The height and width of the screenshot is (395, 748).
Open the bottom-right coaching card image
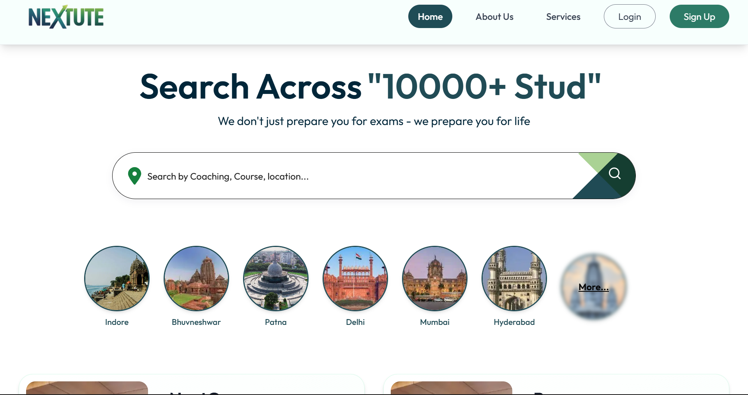point(451,388)
